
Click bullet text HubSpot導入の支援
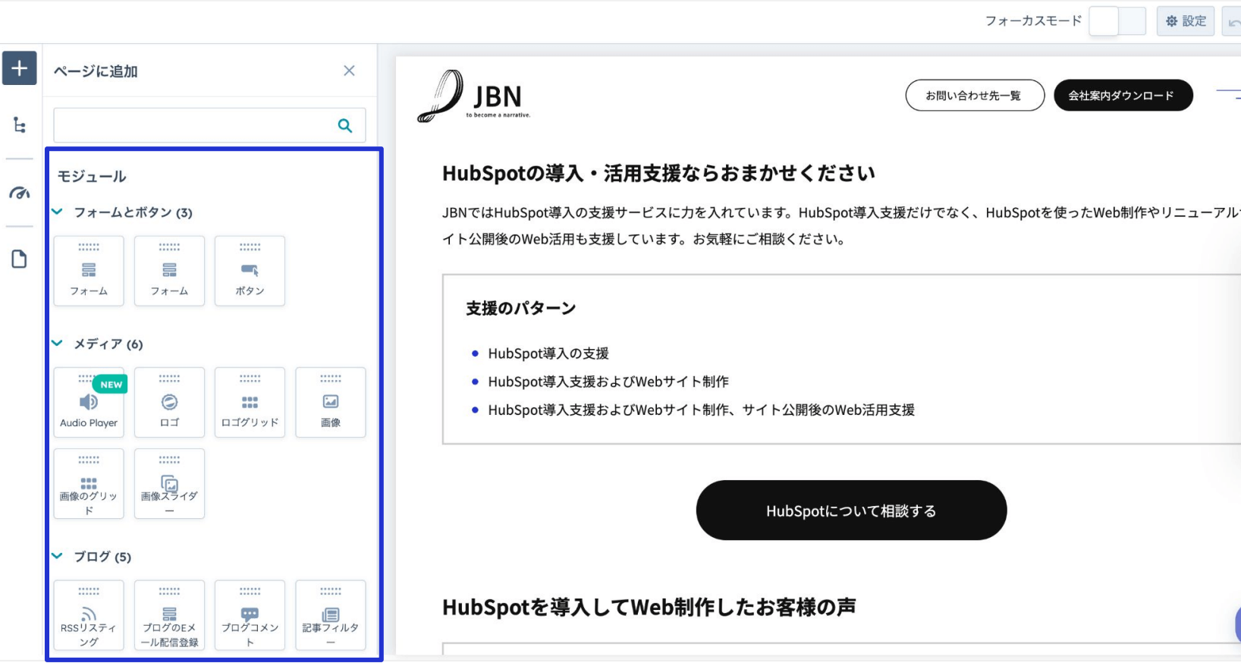click(x=548, y=353)
